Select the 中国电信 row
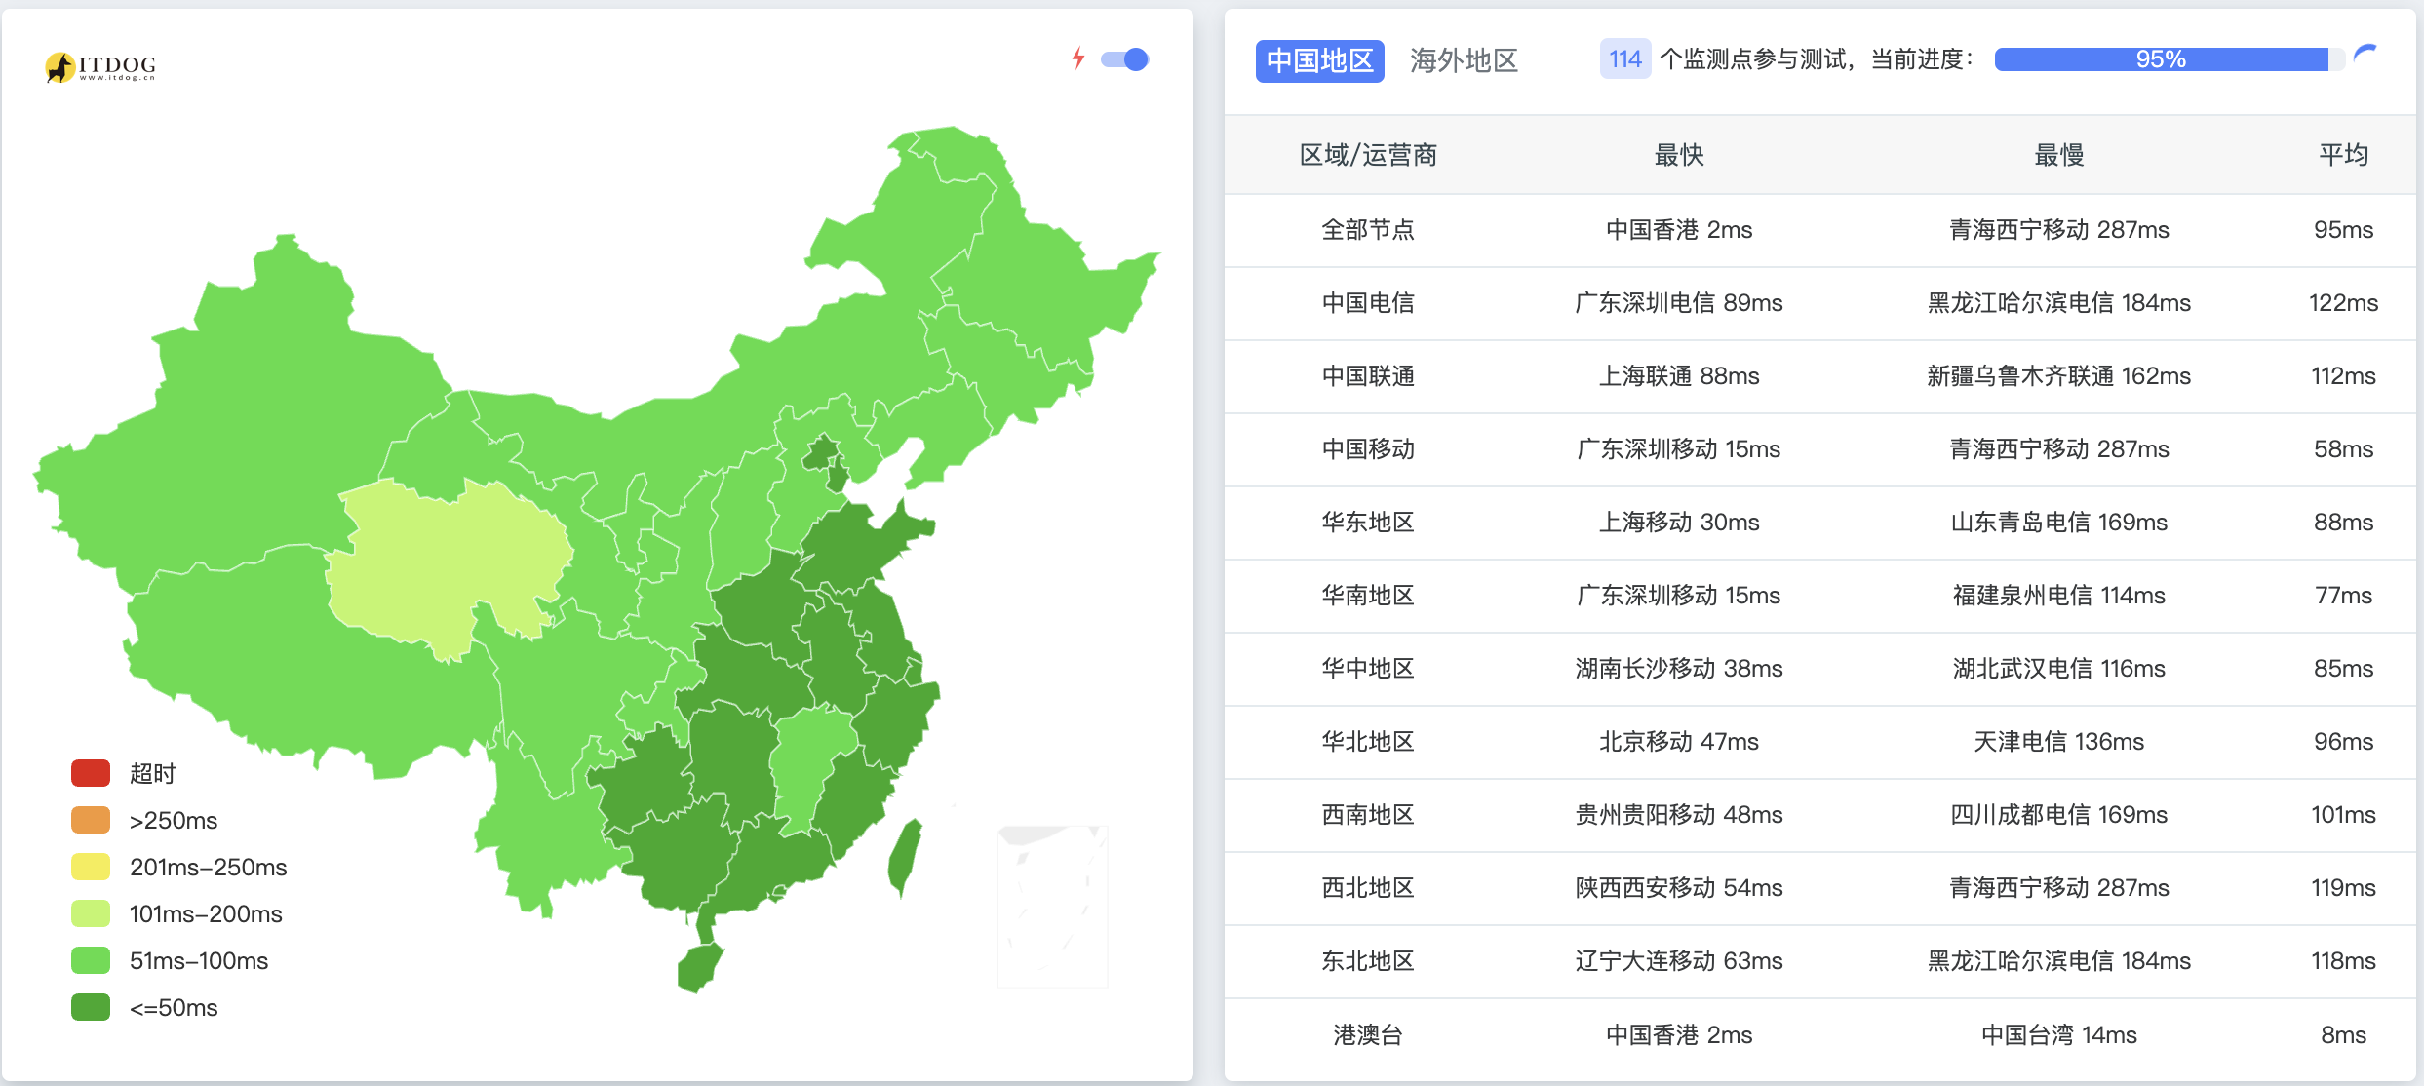 coord(1819,303)
